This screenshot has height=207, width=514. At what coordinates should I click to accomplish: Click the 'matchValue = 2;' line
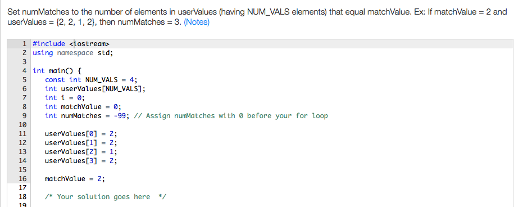(75, 179)
